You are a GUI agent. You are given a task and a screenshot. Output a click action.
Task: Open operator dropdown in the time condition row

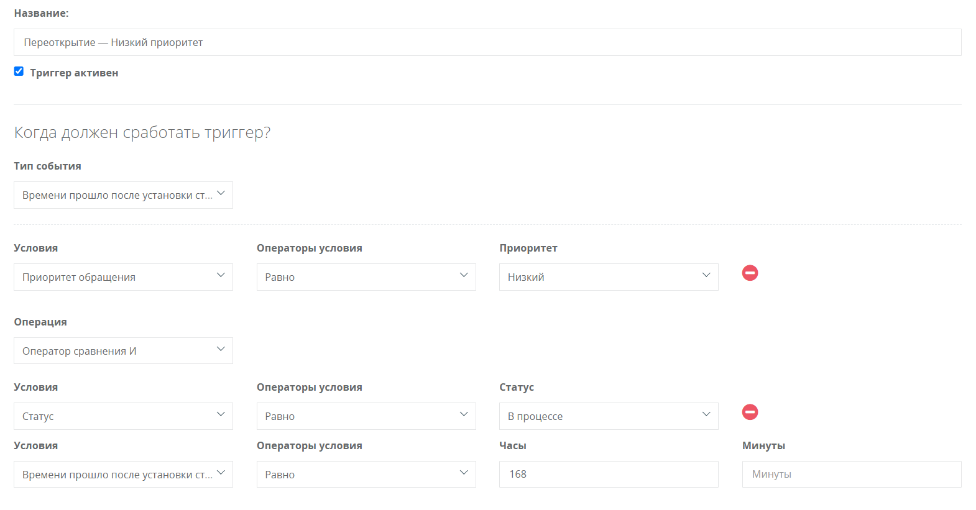tap(366, 475)
